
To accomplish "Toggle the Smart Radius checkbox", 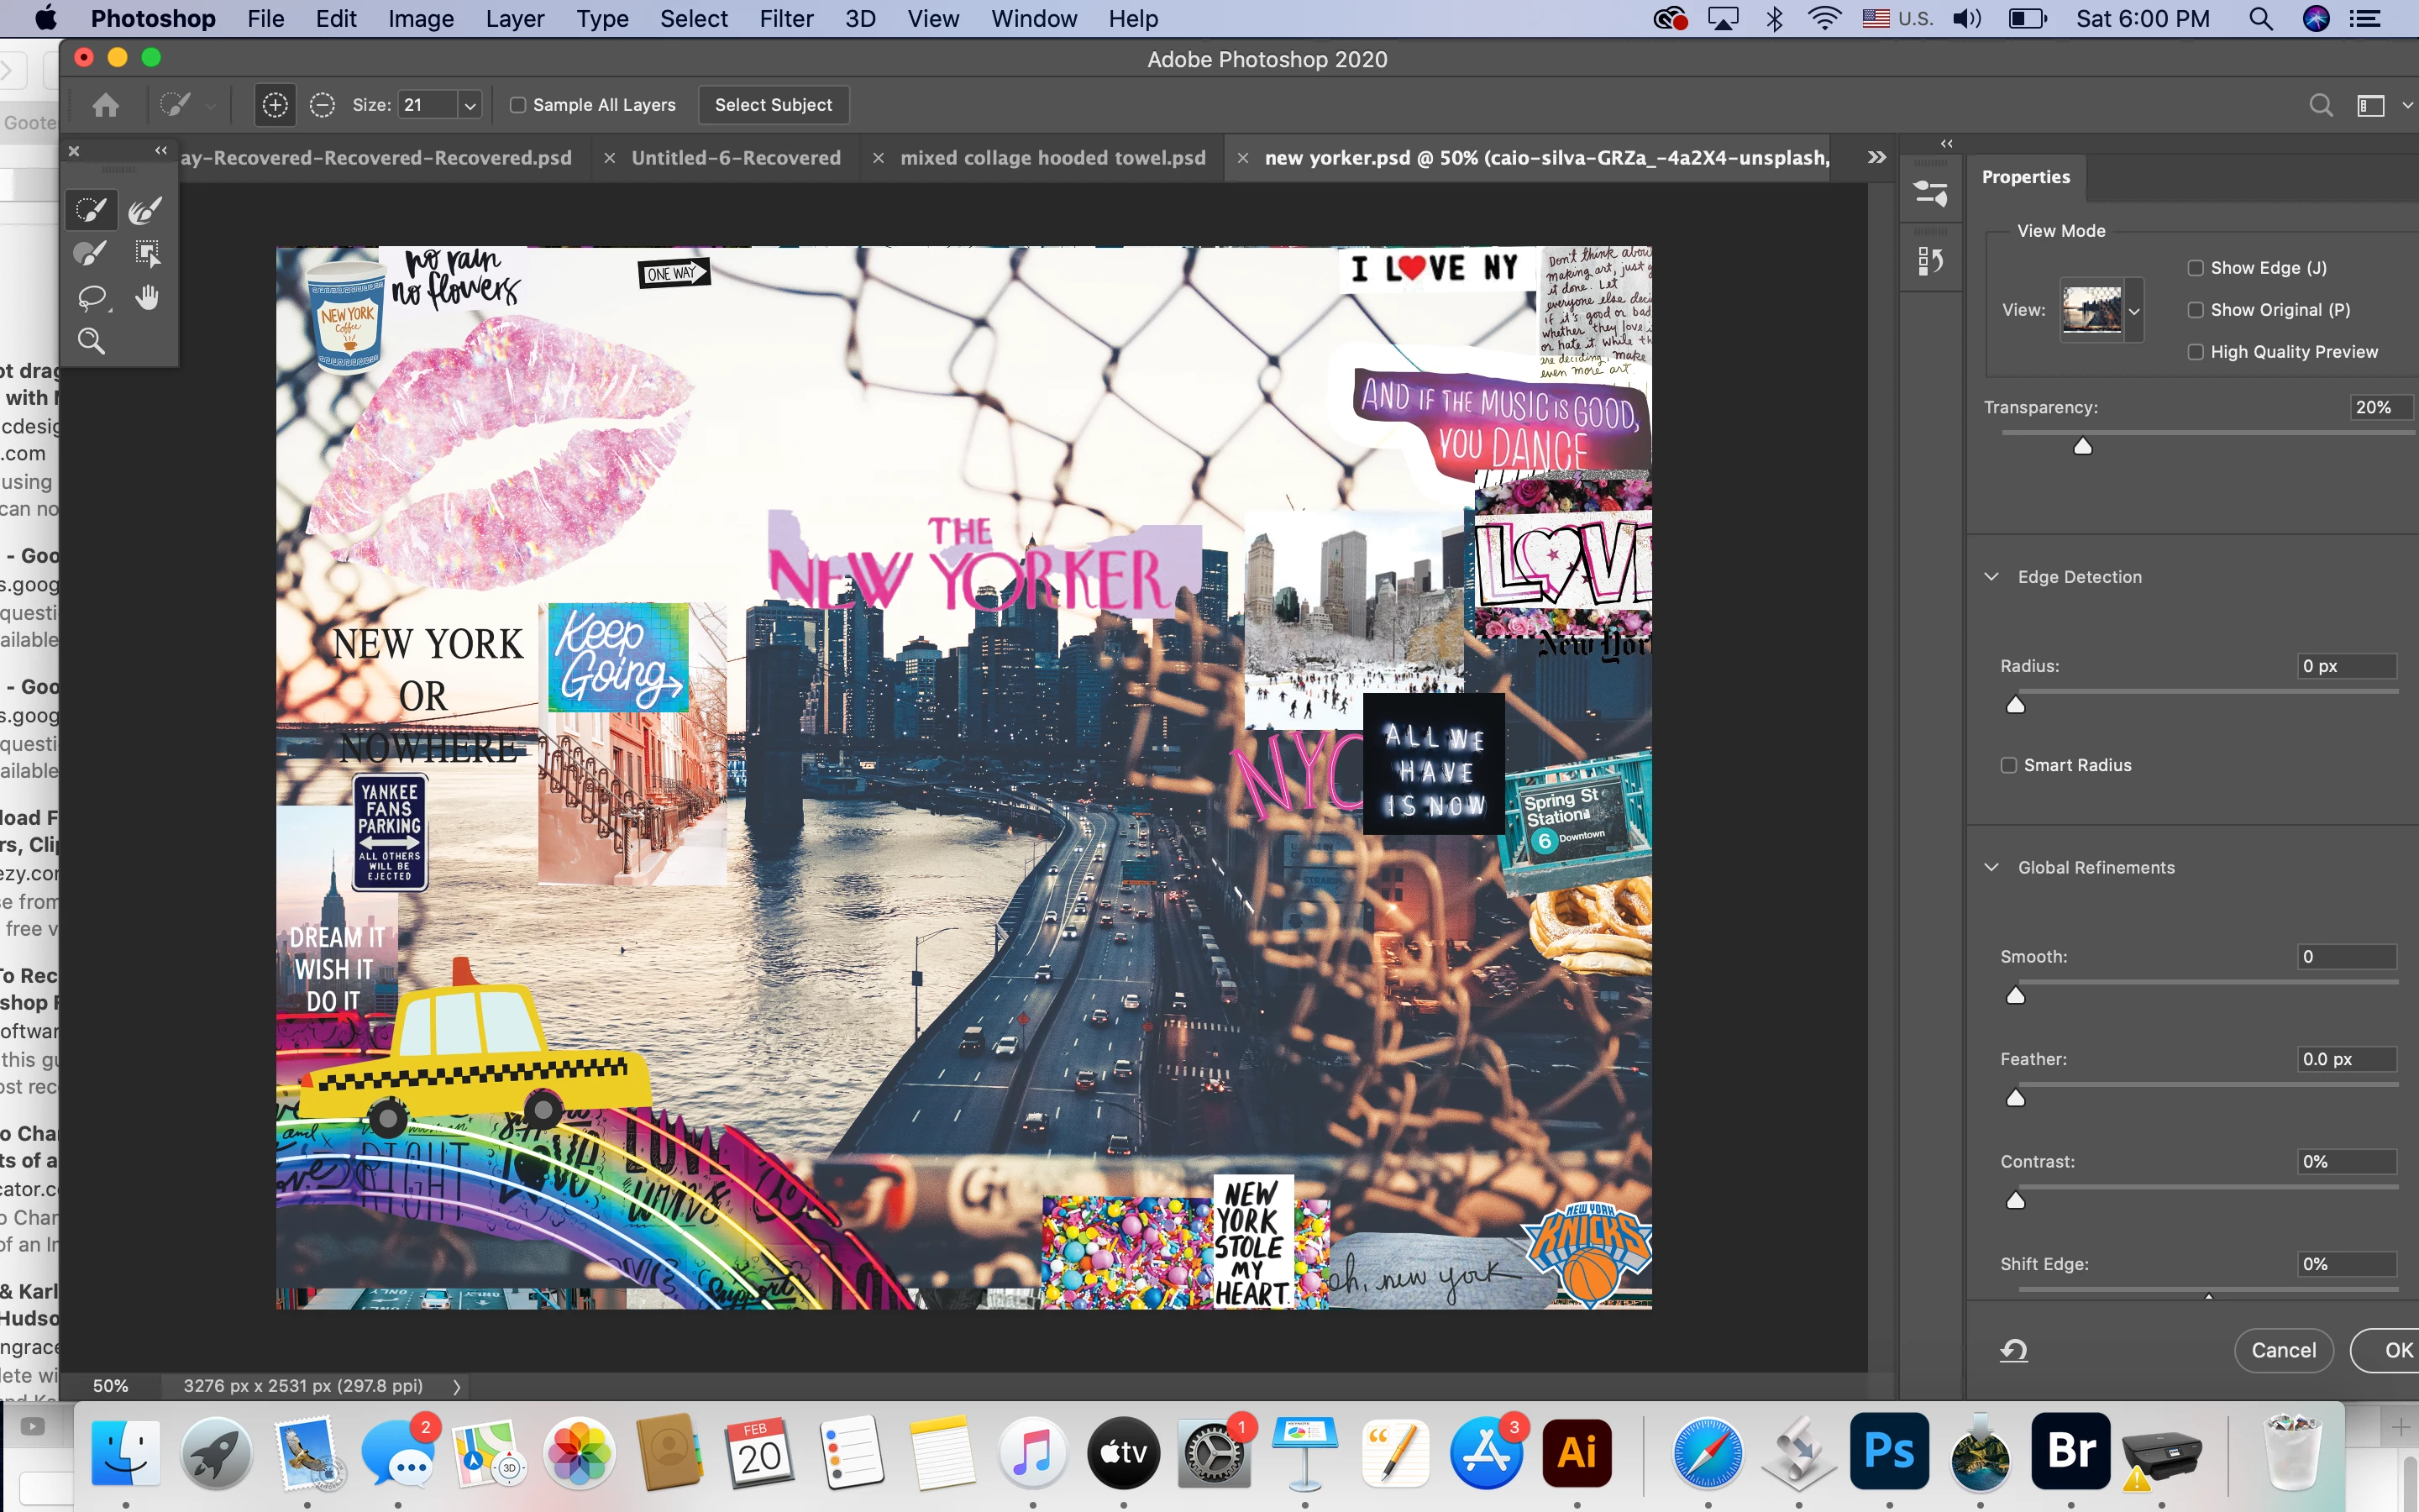I will point(2008,765).
